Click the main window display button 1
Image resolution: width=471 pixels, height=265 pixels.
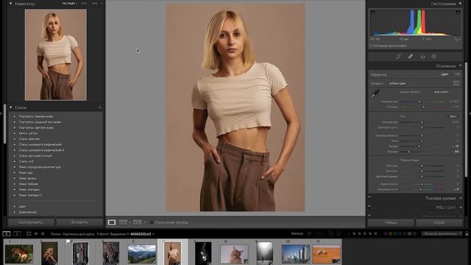point(7,233)
